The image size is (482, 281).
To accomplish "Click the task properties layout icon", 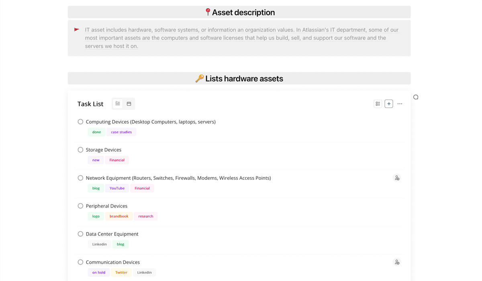I will (378, 104).
